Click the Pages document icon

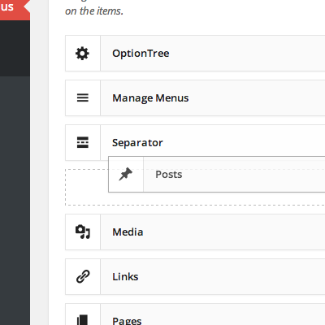[x=83, y=320]
